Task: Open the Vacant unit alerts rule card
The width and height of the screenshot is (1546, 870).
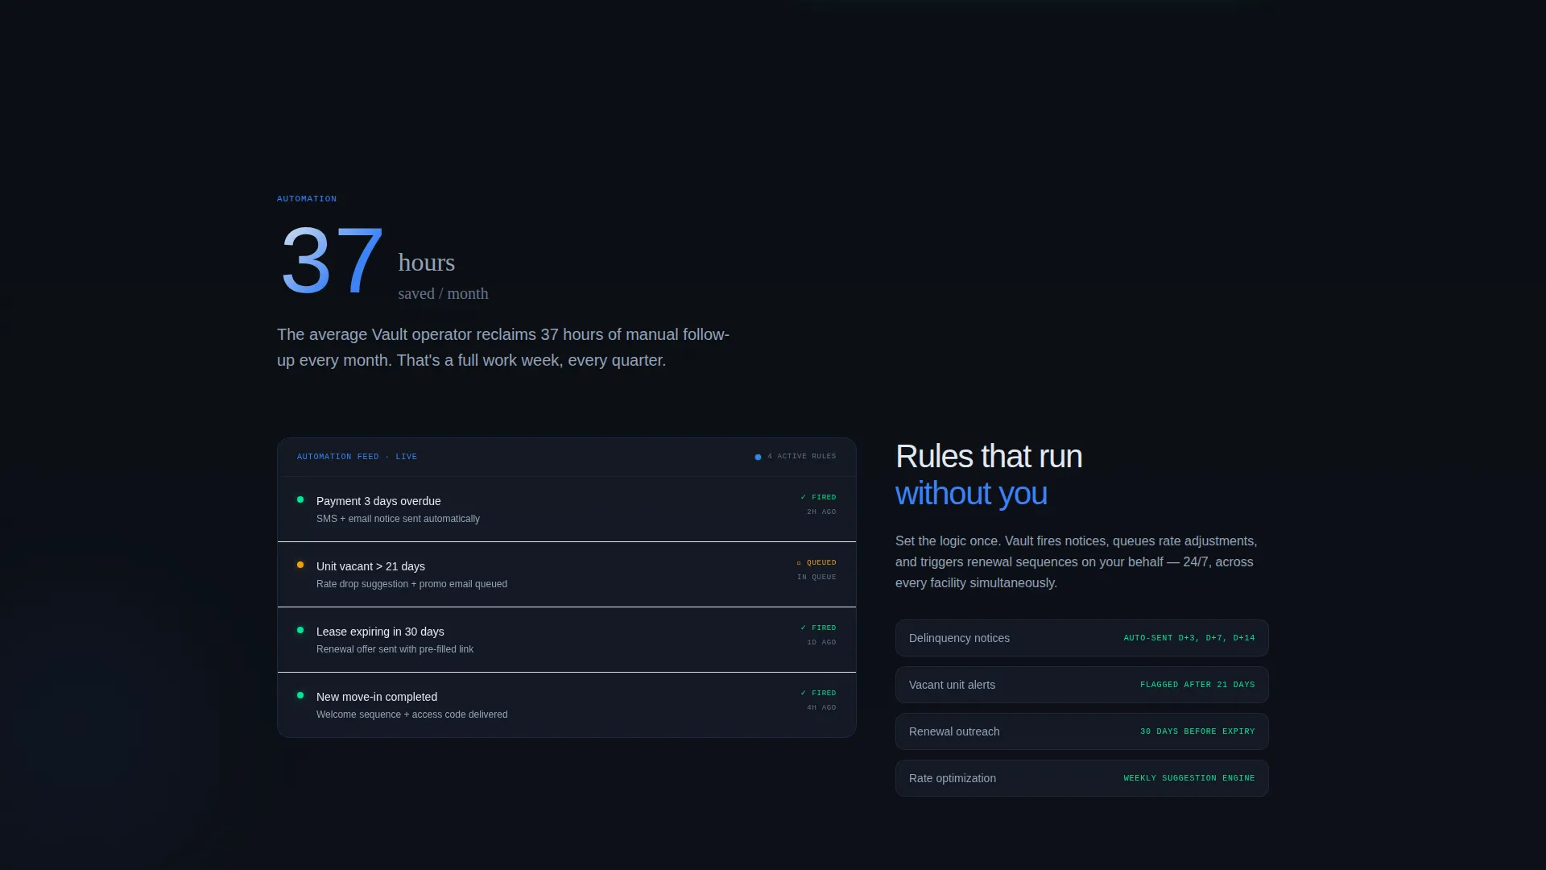Action: [1081, 685]
